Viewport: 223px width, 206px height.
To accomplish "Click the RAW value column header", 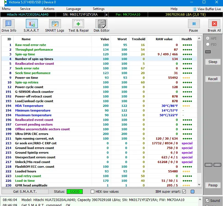I will pyautogui.click(x=164, y=39).
